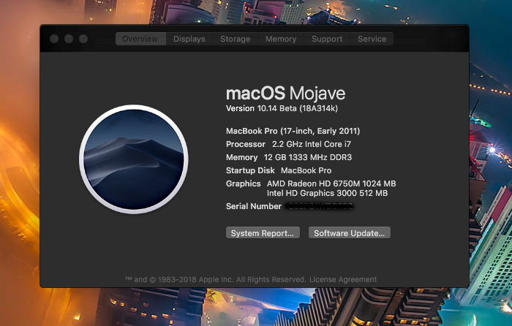Click the window zoom button
512x326 pixels.
coord(83,39)
